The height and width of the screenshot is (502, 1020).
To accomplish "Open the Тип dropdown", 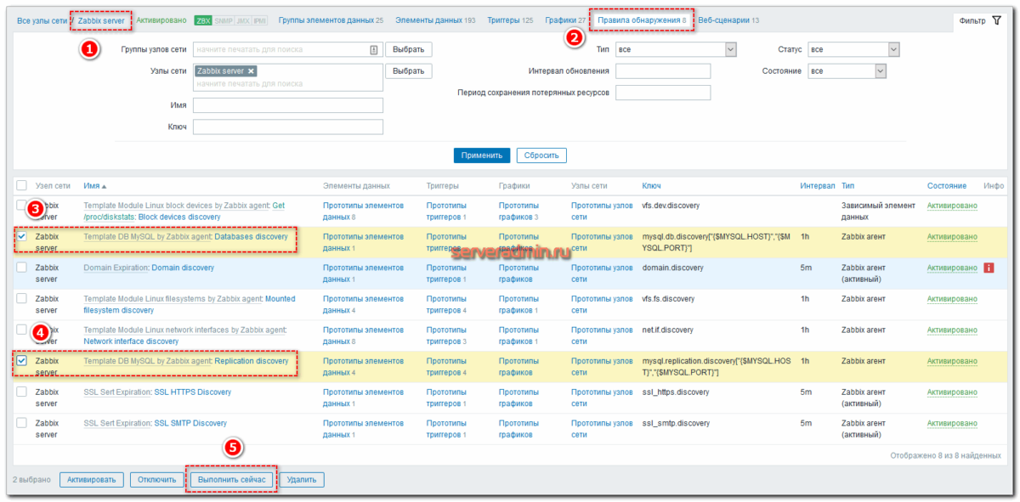I will click(x=730, y=49).
